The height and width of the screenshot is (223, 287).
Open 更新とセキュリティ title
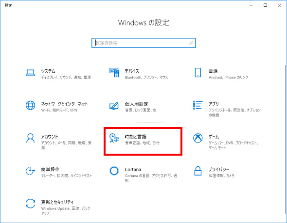tap(57, 202)
